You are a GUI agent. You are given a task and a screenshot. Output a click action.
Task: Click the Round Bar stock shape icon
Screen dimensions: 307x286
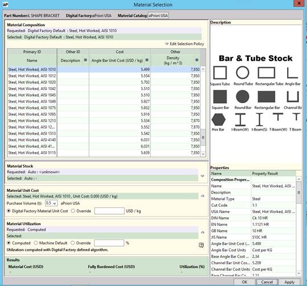coord(243,97)
